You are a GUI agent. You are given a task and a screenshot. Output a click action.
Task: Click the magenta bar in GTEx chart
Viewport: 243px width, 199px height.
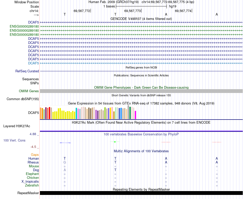(x=136, y=115)
